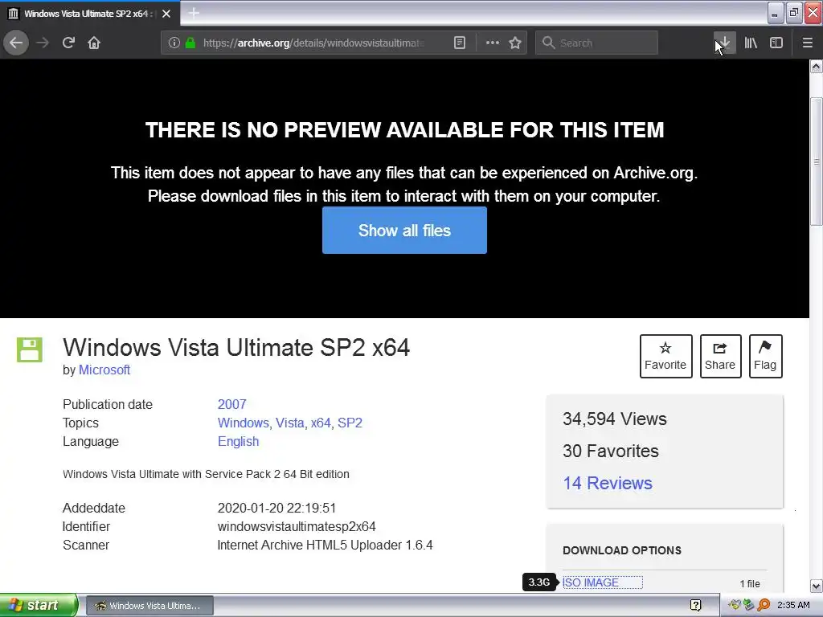This screenshot has width=823, height=617.
Task: Open page actions three-dot menu
Action: point(493,43)
